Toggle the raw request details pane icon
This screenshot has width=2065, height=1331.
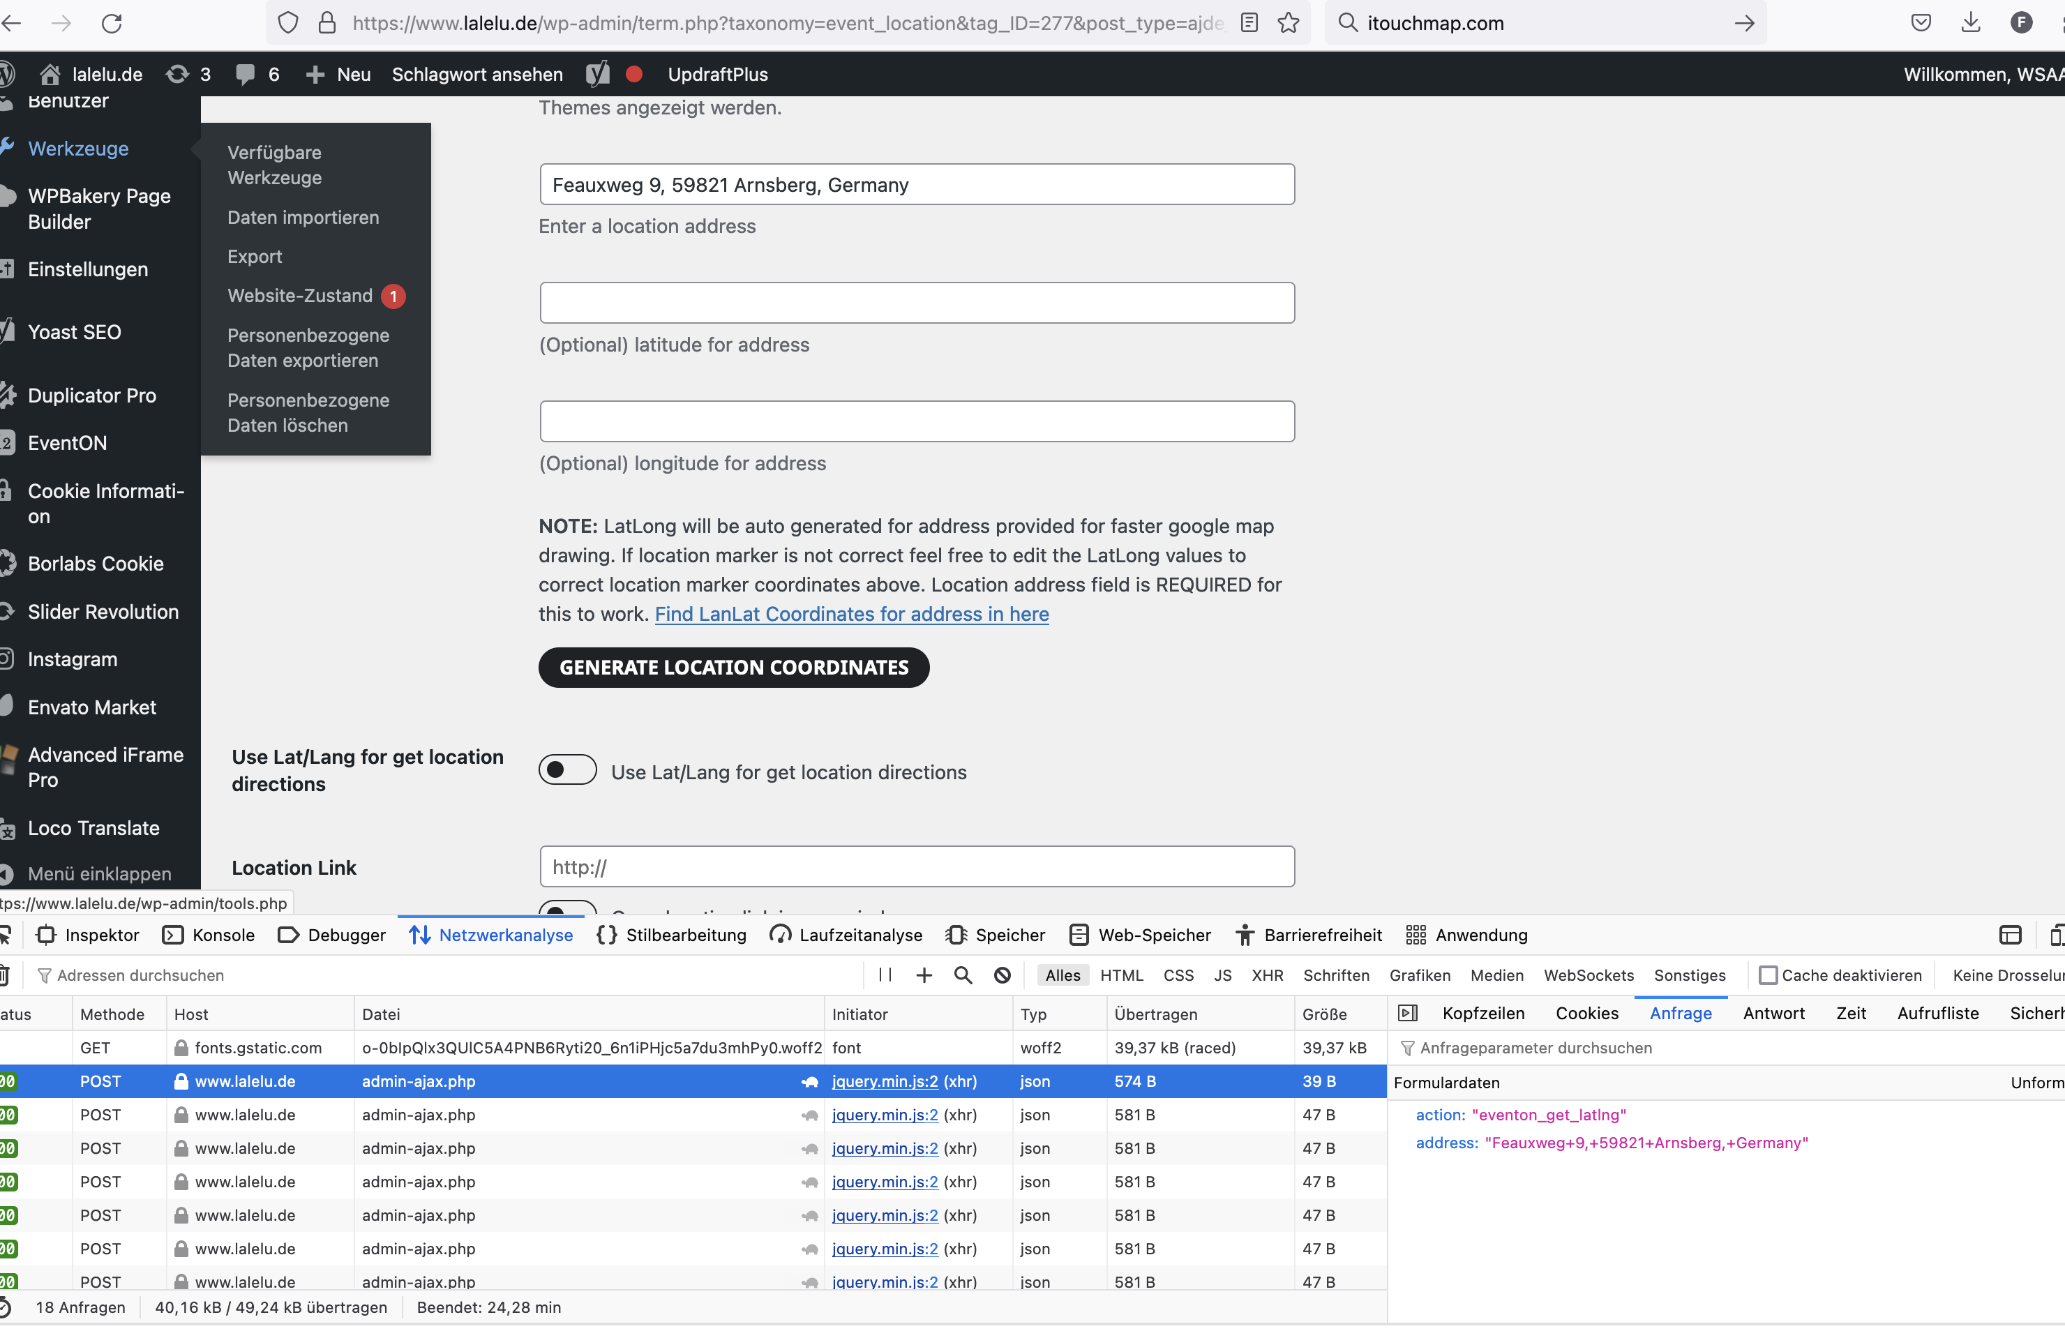(1407, 1013)
